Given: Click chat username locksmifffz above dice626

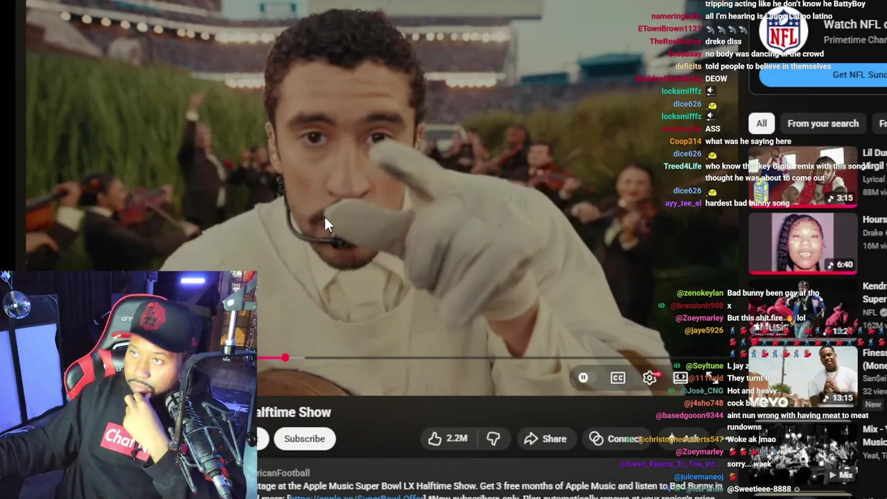Looking at the screenshot, I should click(x=681, y=91).
